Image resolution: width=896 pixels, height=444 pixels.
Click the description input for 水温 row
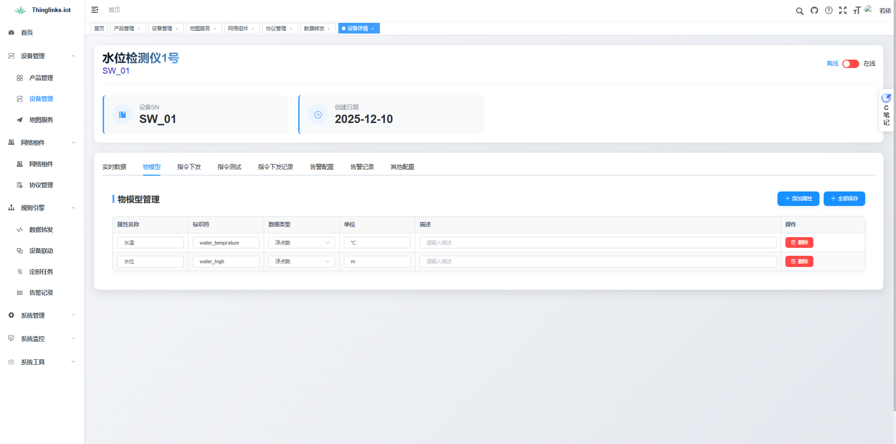coord(597,243)
